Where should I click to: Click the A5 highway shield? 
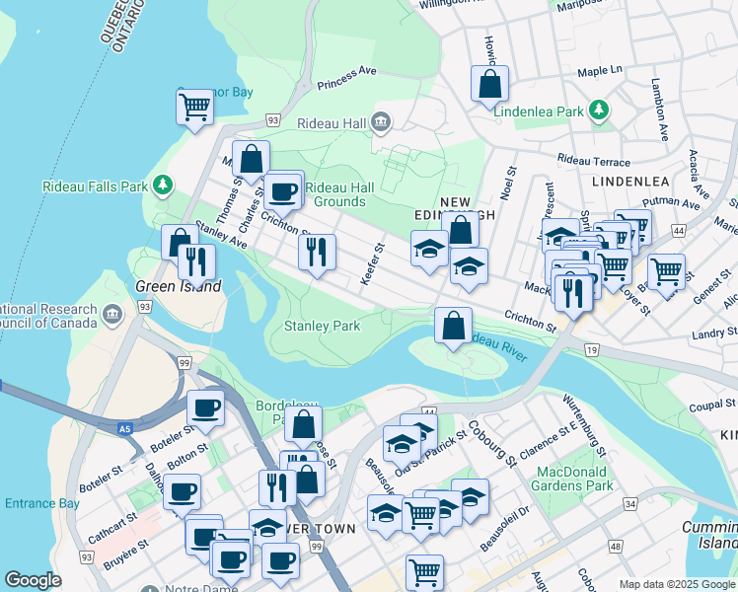tap(124, 428)
